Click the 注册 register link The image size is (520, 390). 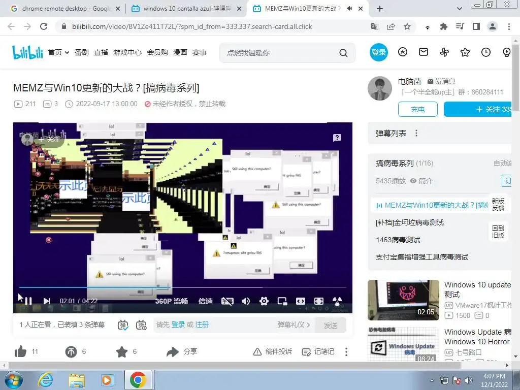(202, 324)
